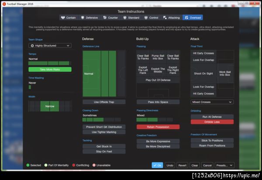Select Pump Ball Into Box passing option
This screenshot has height=180, width=262.
coord(158,57)
